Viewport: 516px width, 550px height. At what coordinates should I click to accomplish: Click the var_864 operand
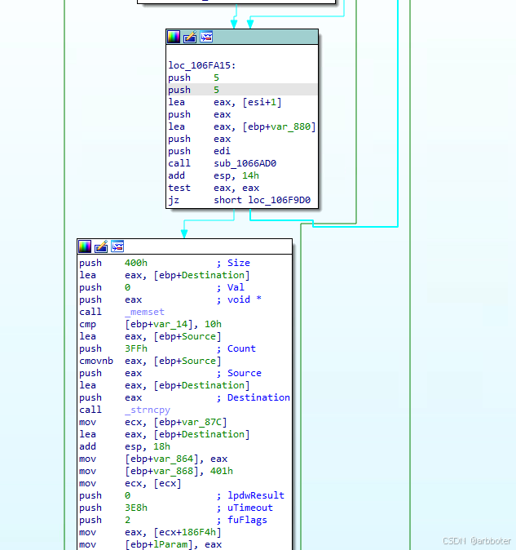pyautogui.click(x=173, y=459)
